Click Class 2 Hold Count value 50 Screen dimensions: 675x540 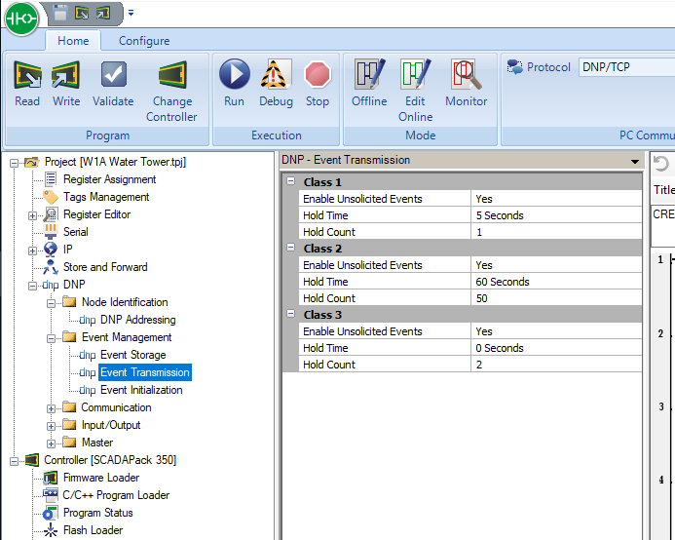(556, 298)
